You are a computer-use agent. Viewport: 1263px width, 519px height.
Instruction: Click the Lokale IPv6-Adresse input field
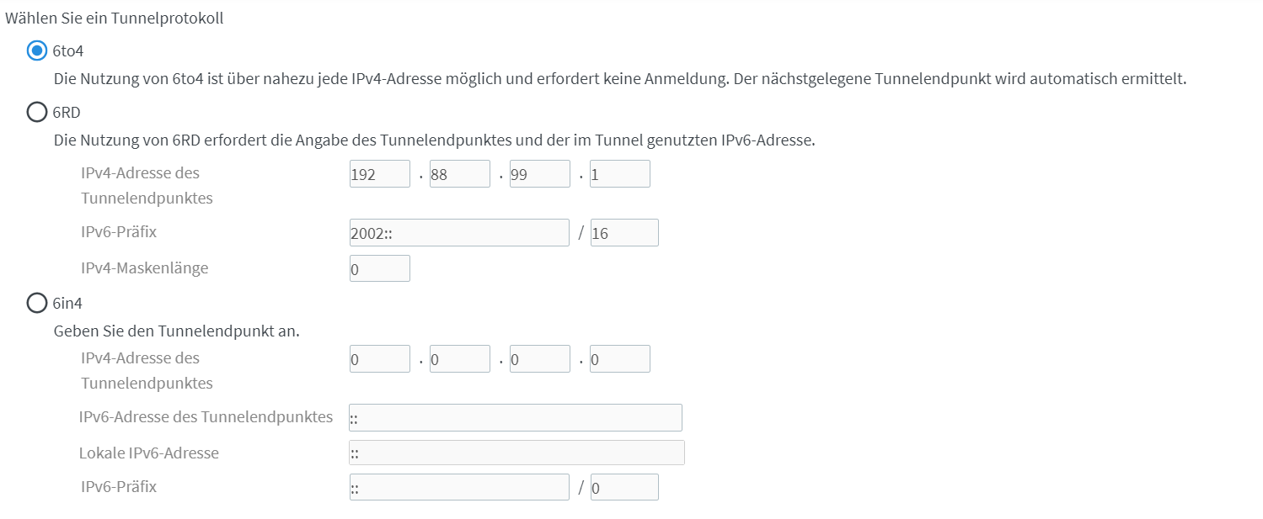tap(516, 453)
